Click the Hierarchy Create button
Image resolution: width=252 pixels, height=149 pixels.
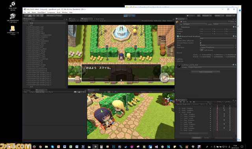(x=26, y=21)
